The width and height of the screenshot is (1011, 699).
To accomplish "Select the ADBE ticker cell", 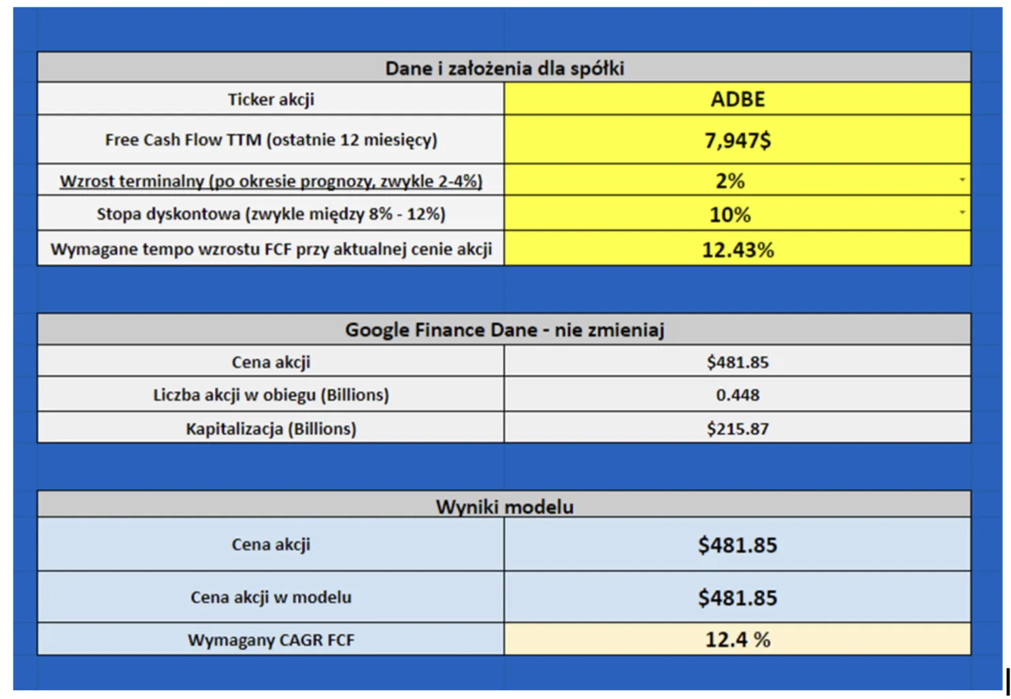I will tap(737, 99).
